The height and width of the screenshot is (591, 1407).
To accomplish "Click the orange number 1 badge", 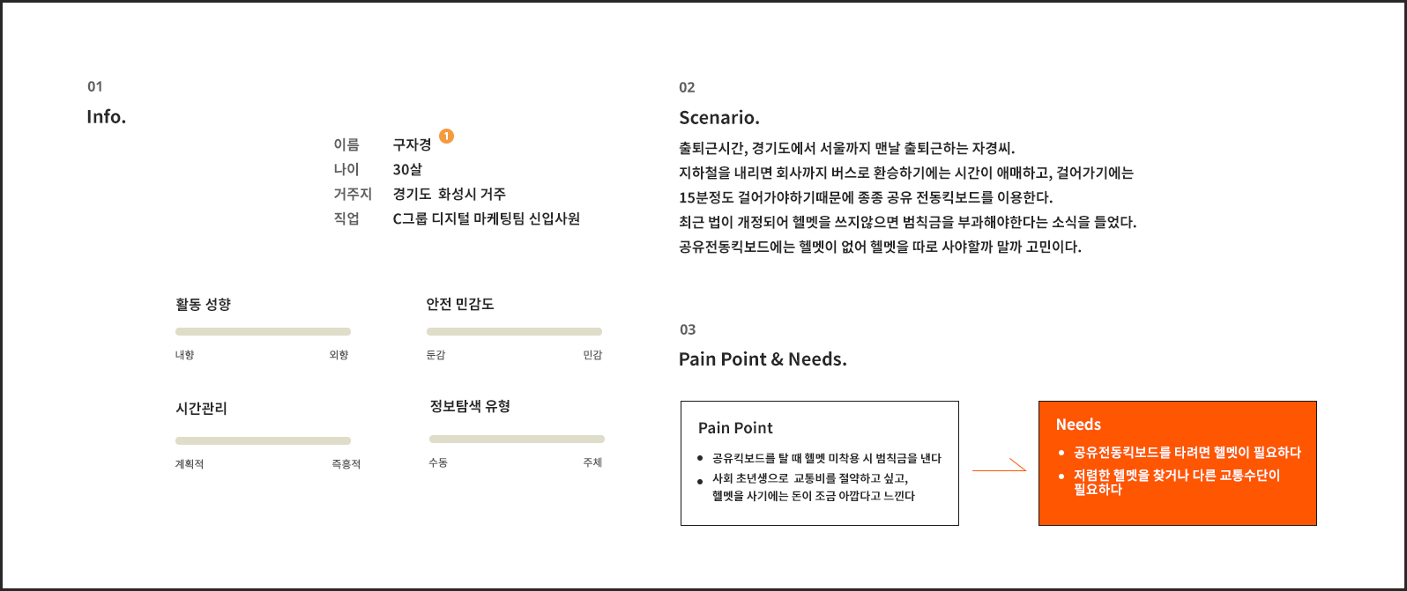I will [446, 136].
